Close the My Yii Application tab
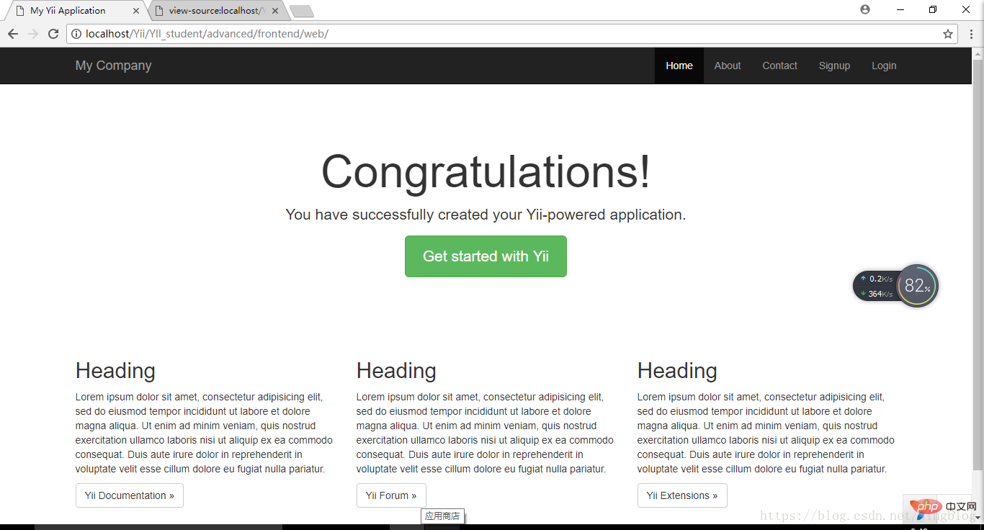The image size is (984, 530). point(136,11)
